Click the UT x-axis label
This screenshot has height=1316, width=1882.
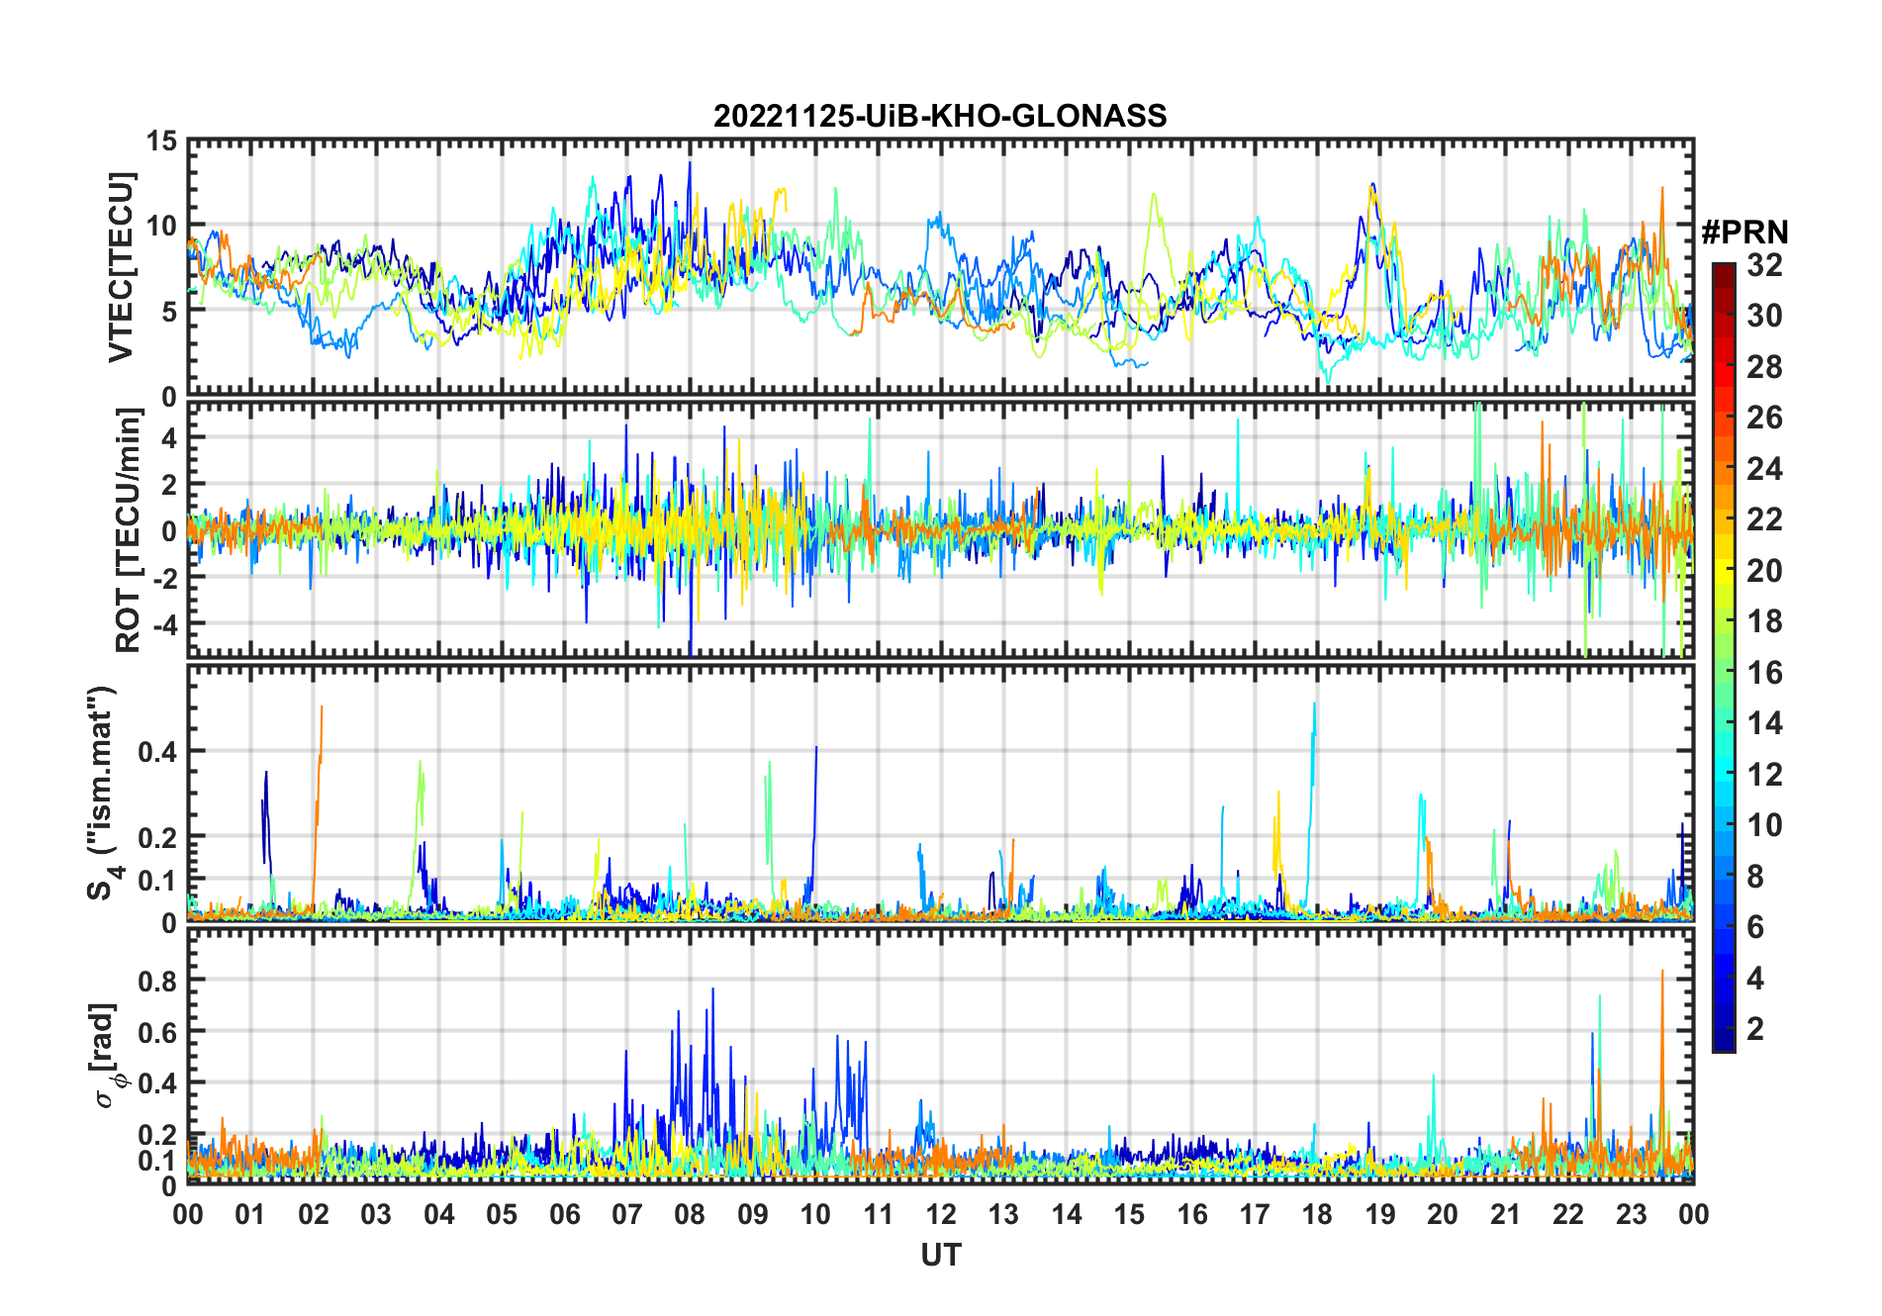coord(940,1256)
